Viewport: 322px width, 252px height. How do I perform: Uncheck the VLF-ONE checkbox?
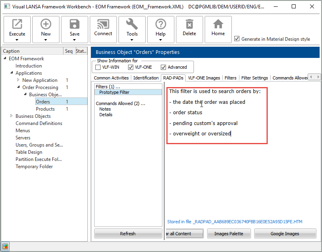click(x=130, y=67)
